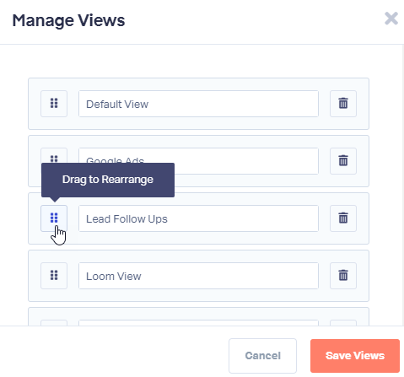
Task: Save Views changes
Action: (355, 356)
